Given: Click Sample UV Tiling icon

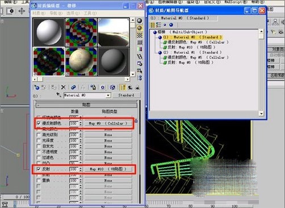Looking at the screenshot, I should [140, 42].
